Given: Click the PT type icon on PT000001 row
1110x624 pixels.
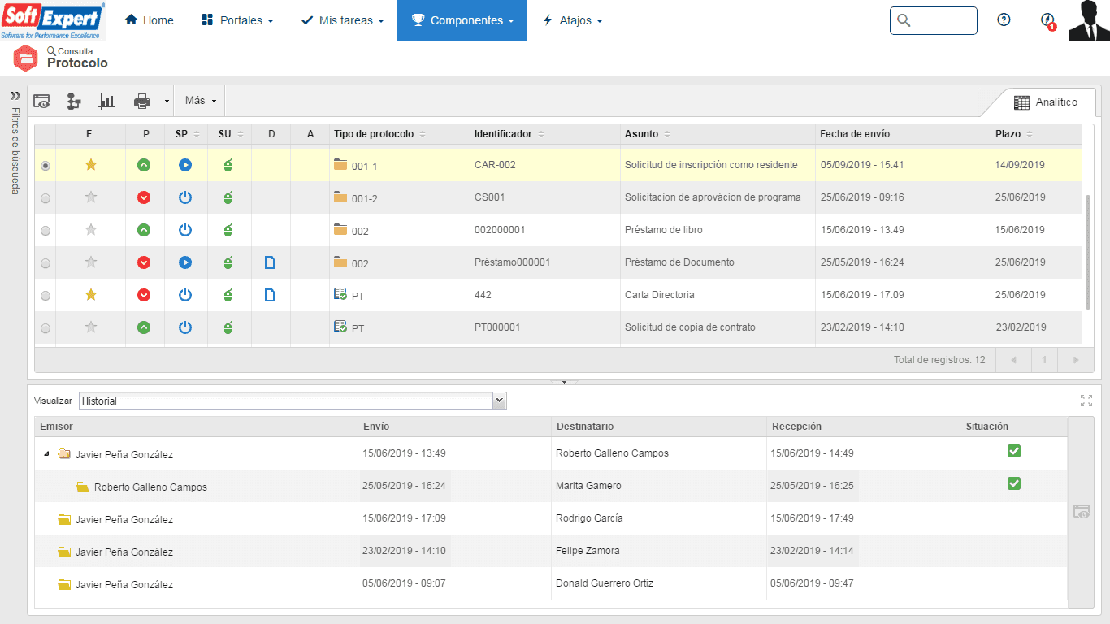Looking at the screenshot, I should 340,327.
